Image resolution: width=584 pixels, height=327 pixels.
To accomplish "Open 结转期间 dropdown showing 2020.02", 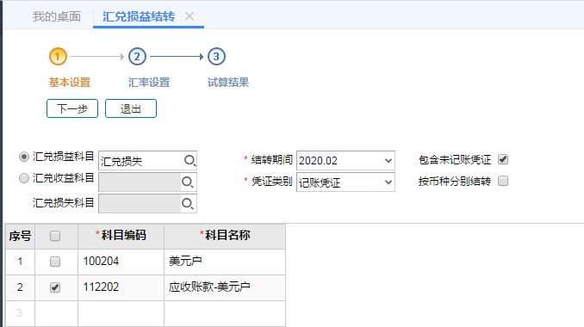I will tap(345, 160).
